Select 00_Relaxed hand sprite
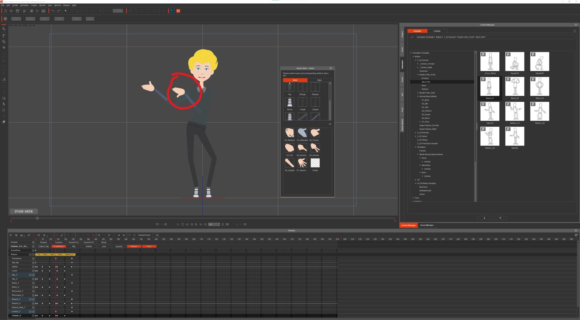Screen dimensions: 580x320 tap(289, 133)
